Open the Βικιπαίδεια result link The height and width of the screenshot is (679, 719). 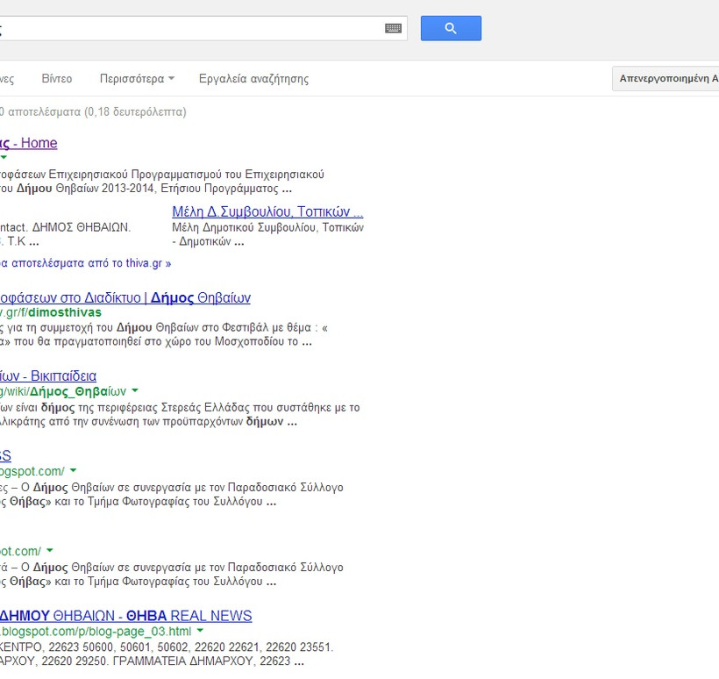tap(48, 376)
